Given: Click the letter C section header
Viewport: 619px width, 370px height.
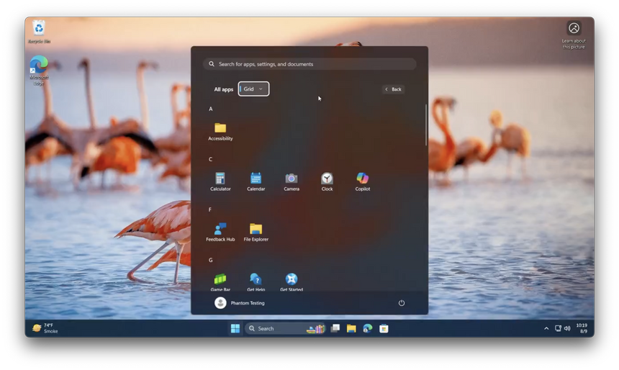Looking at the screenshot, I should click(210, 159).
